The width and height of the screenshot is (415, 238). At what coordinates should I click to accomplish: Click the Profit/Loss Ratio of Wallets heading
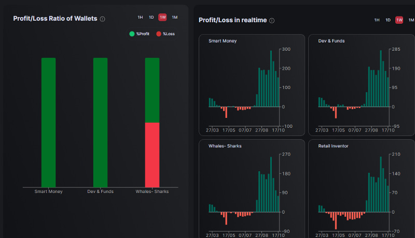(55, 19)
